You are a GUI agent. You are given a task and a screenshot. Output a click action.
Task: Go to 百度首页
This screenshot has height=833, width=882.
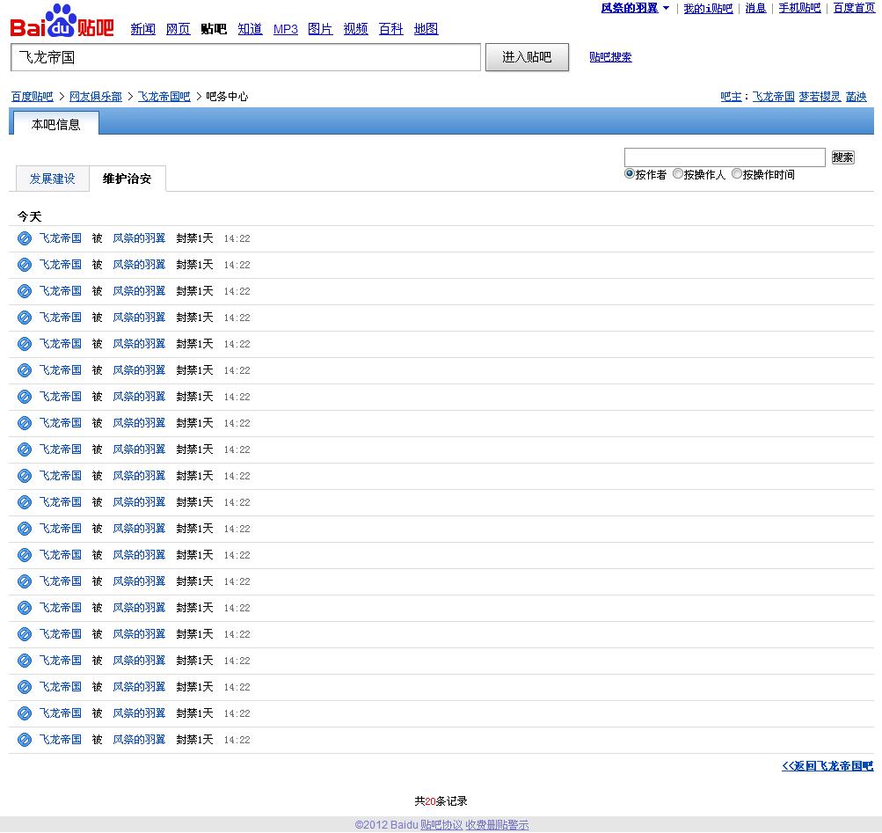pos(854,8)
